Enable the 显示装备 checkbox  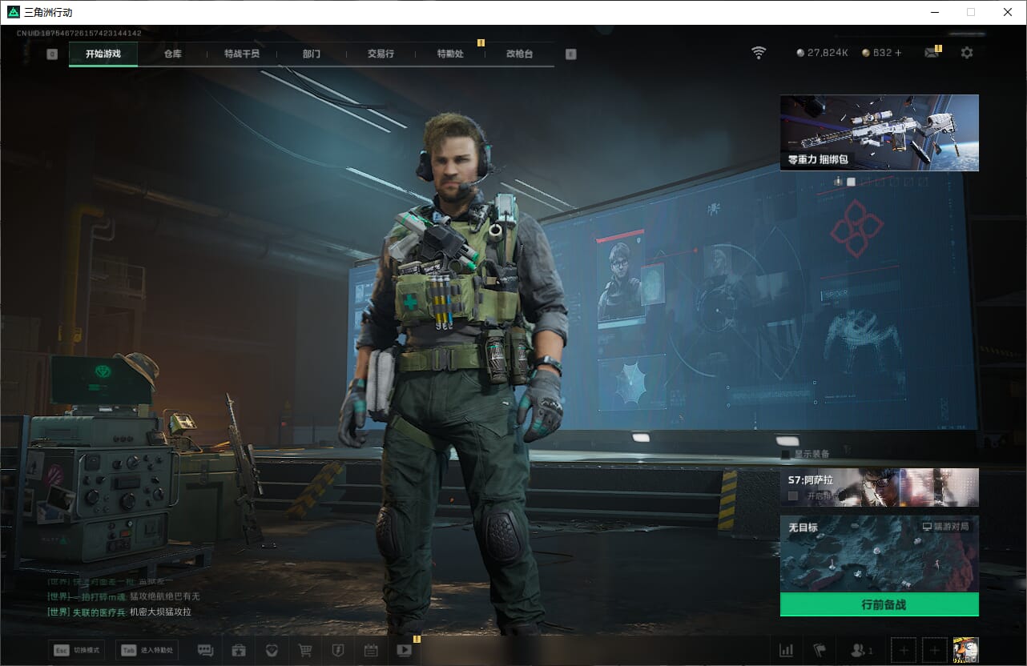(786, 455)
